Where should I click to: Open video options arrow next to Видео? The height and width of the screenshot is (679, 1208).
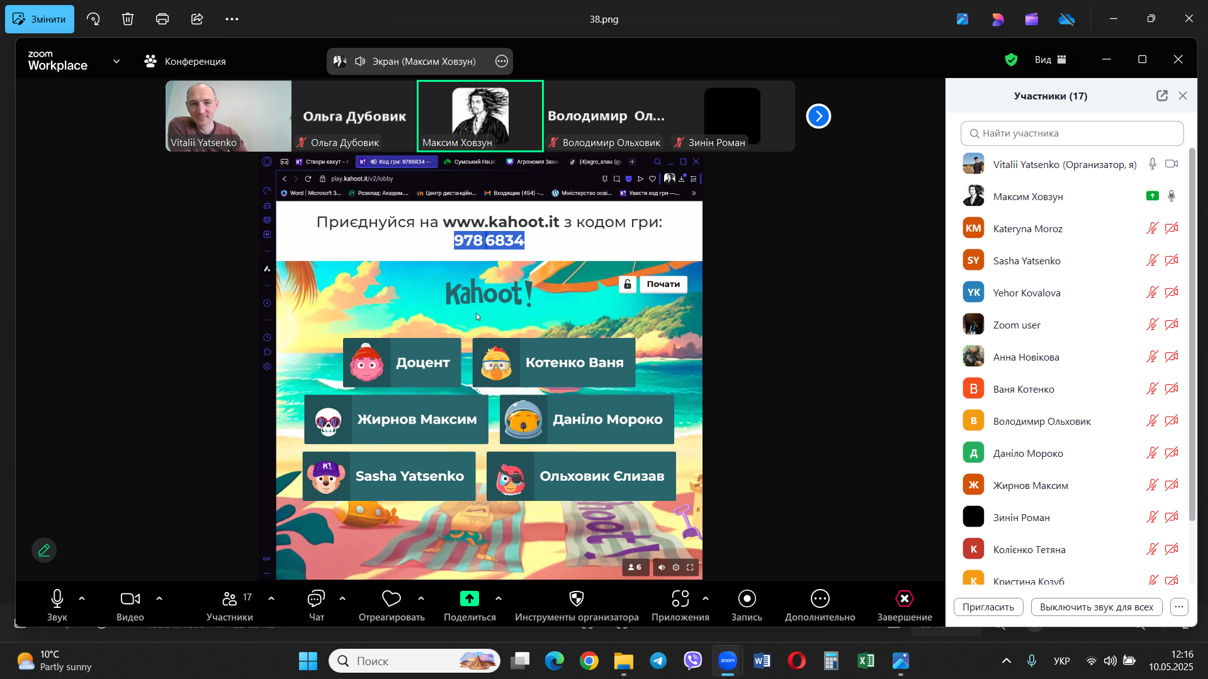point(159,598)
